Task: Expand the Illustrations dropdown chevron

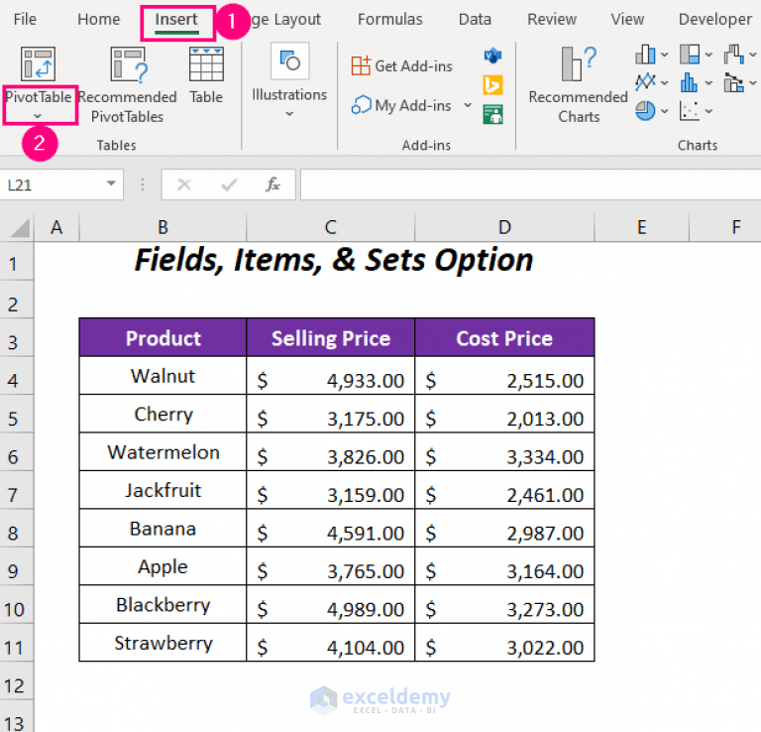Action: pos(289,114)
